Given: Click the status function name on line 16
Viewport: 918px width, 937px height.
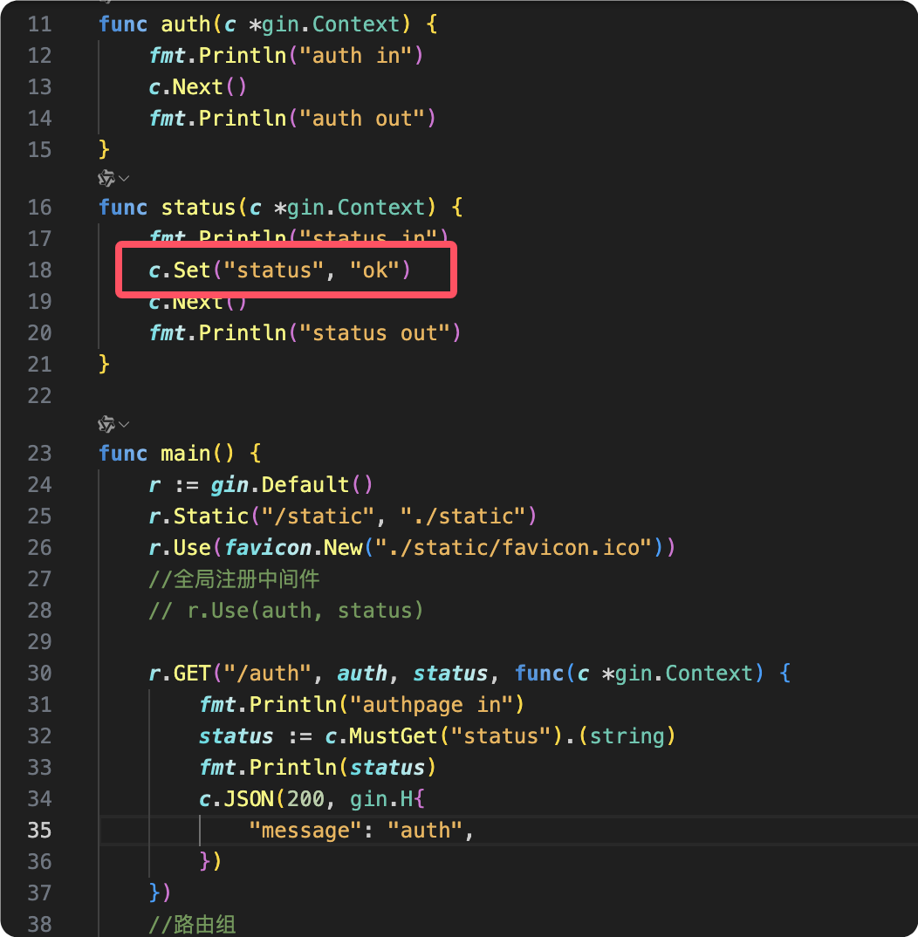Looking at the screenshot, I should click(198, 208).
